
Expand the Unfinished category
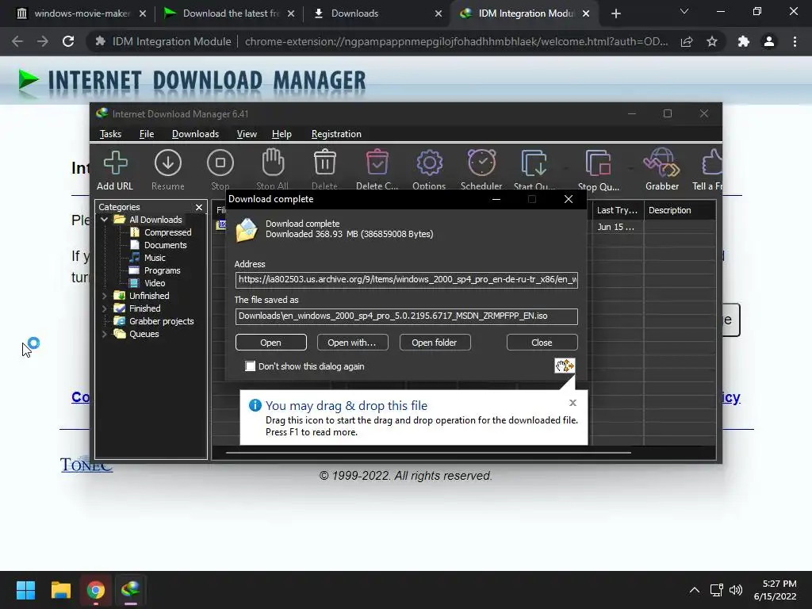[105, 296]
